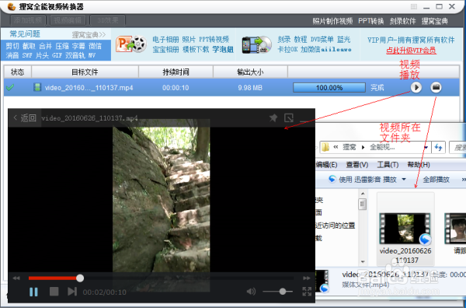Adjust the player volume slider
The width and height of the screenshot is (466, 308).
pyautogui.click(x=277, y=292)
